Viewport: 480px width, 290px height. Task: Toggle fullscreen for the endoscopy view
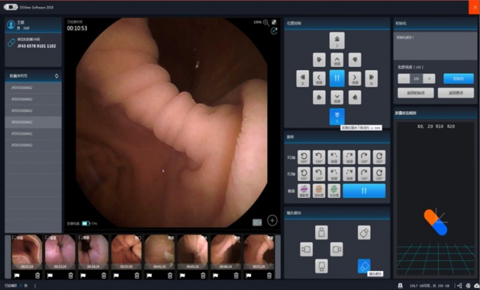click(274, 22)
